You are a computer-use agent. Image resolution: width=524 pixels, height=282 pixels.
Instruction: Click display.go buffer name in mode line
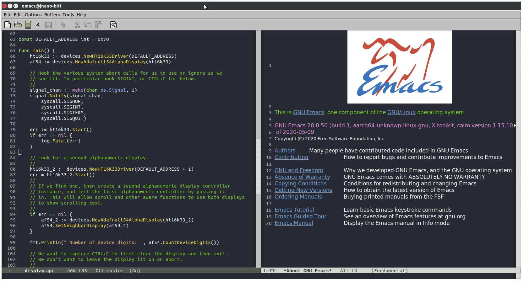(x=39, y=271)
